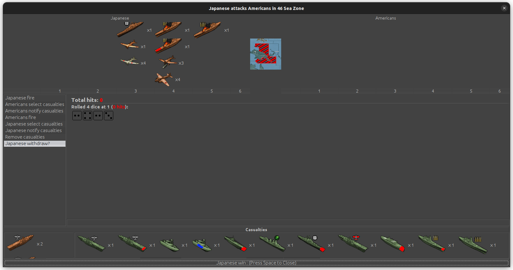Click the burning Japanese battleship with red stripe
The height and width of the screenshot is (270, 513).
168,46
